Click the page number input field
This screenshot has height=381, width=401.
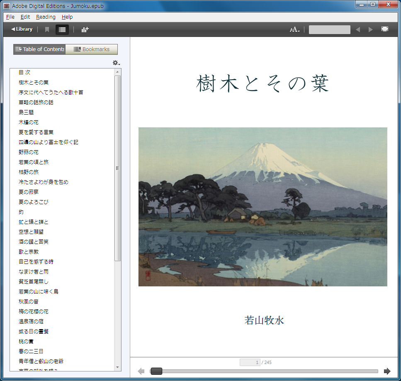[x=250, y=362]
